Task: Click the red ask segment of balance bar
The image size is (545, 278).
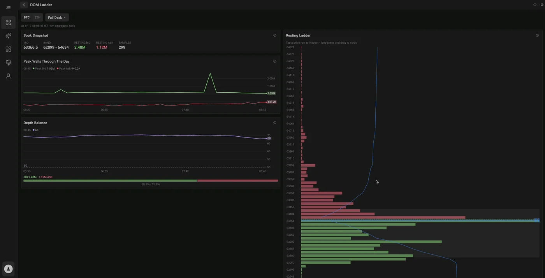Action: click(x=237, y=181)
